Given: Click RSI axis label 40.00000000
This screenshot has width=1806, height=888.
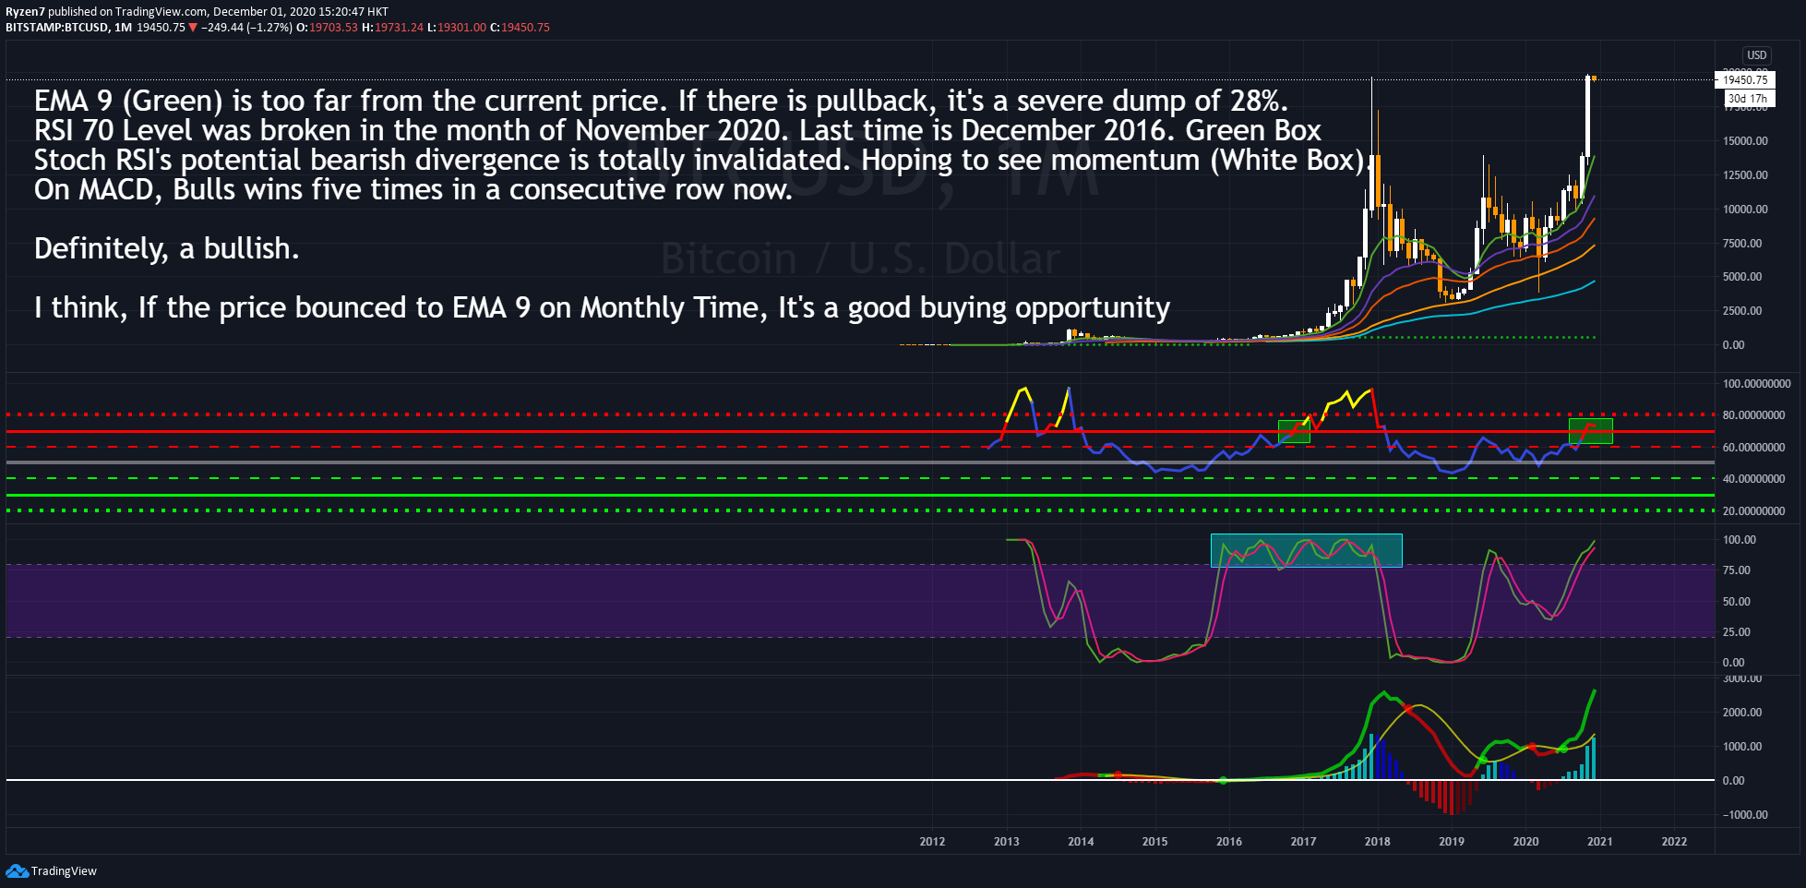Looking at the screenshot, I should 1753,479.
